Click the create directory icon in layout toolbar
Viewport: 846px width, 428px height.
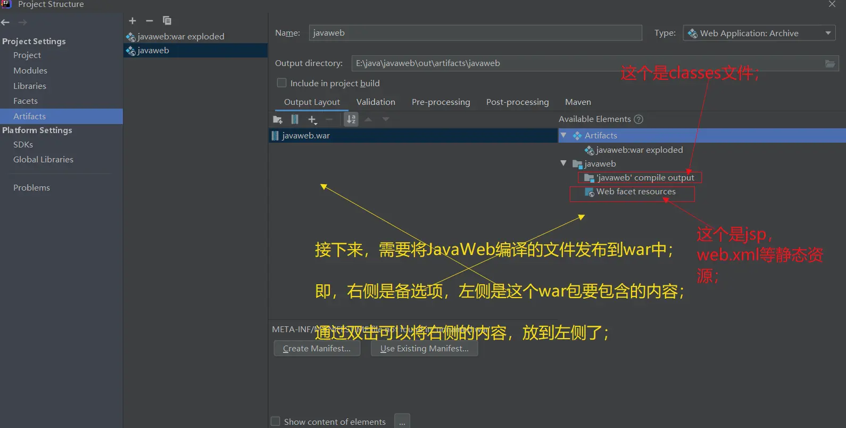coord(278,120)
